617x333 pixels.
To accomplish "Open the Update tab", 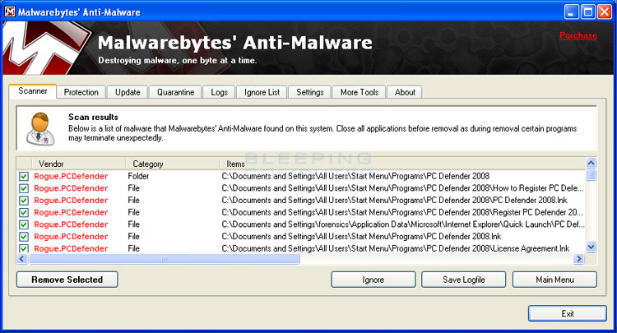I will point(128,92).
